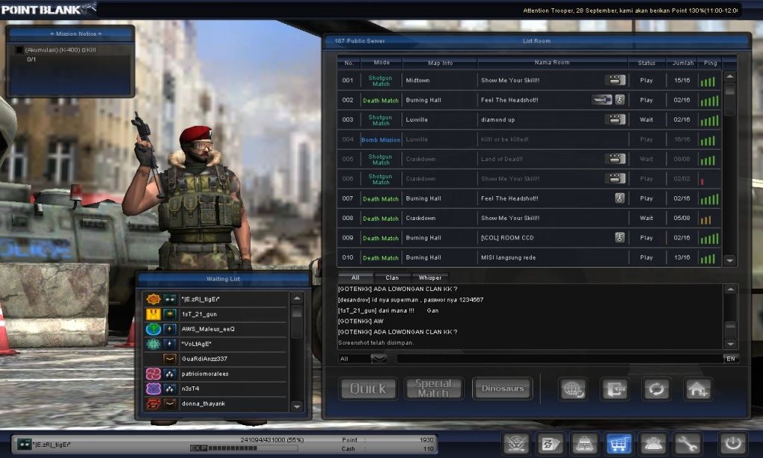Select room 003 named "diamond up"
The height and width of the screenshot is (458, 763).
pos(497,120)
